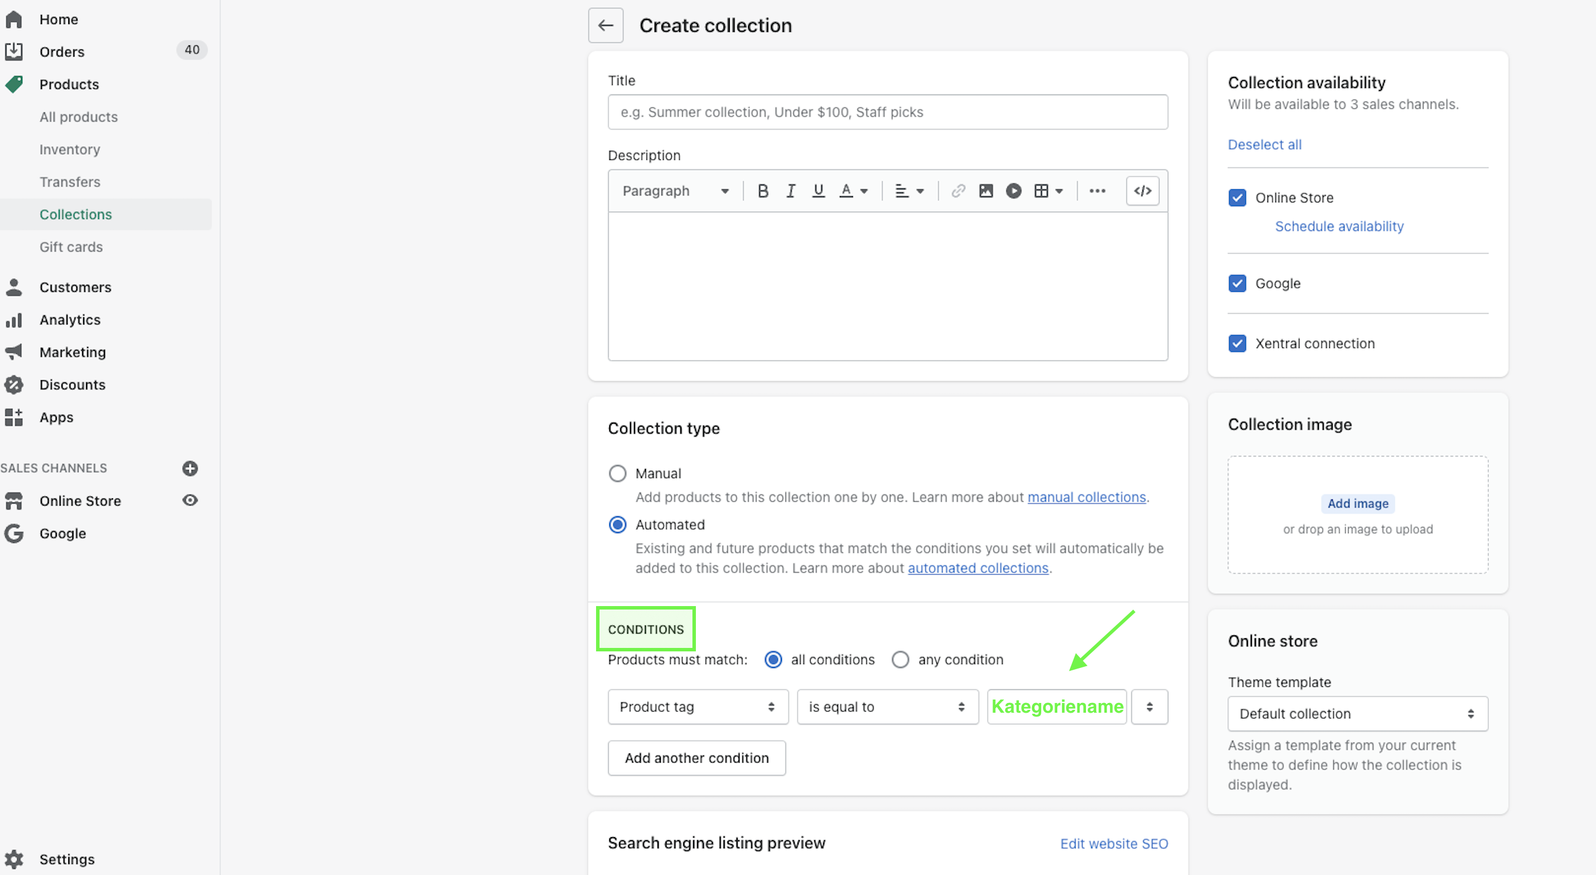Open the text alignment options
1596x875 pixels.
909,191
